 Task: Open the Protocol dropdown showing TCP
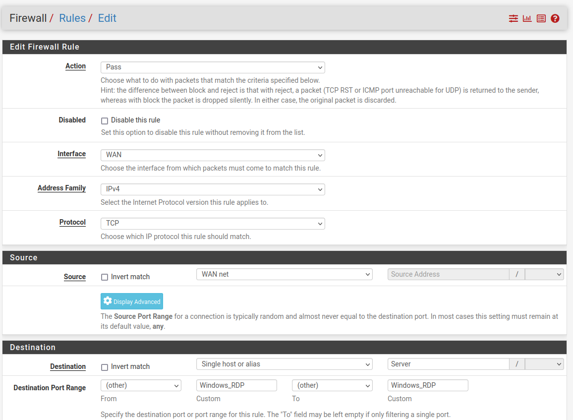click(213, 224)
